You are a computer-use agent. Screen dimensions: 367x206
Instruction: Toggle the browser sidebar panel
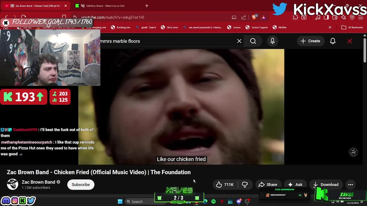click(326, 17)
